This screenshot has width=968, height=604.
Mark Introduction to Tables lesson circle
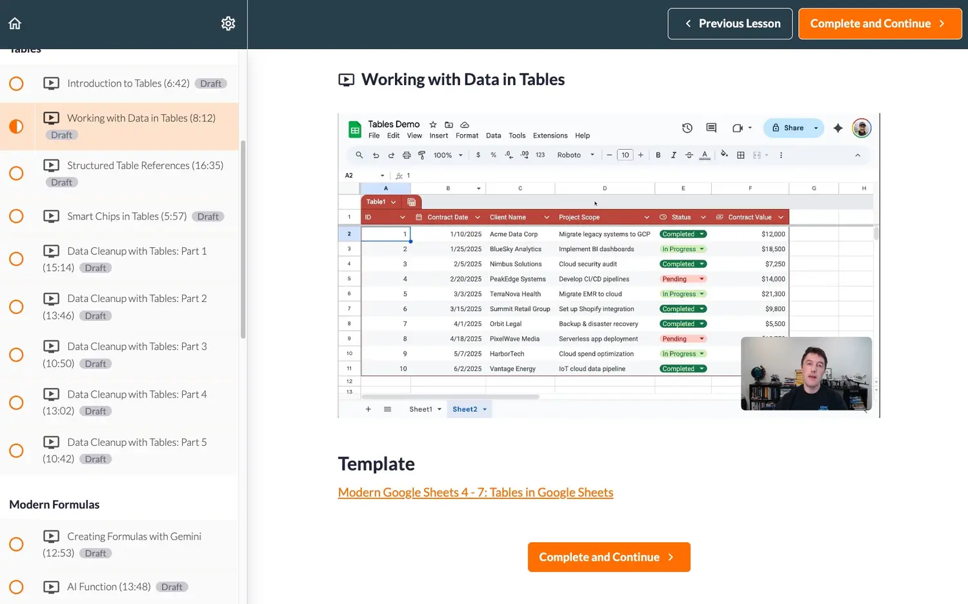(17, 84)
